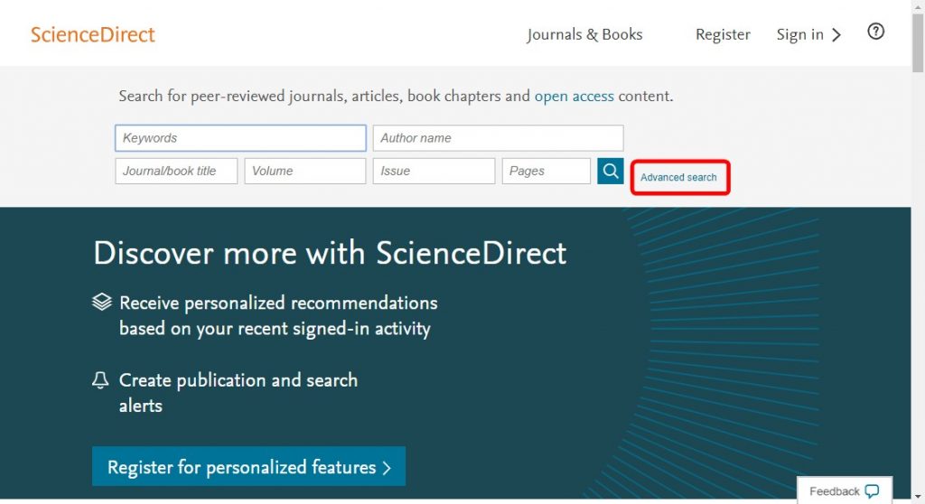This screenshot has height=504, width=925.
Task: Click into the Volume field
Action: coord(305,171)
